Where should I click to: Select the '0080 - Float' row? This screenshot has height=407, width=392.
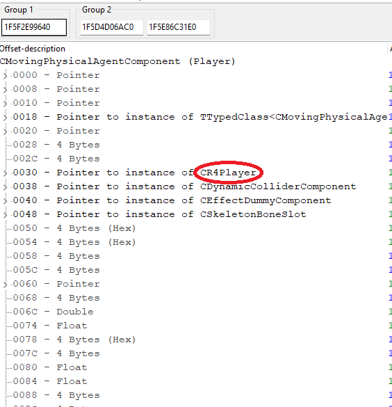click(50, 367)
